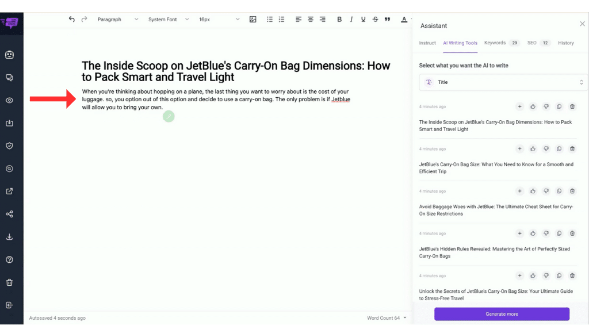589x333 pixels.
Task: Click the Generate more button
Action: tap(502, 314)
